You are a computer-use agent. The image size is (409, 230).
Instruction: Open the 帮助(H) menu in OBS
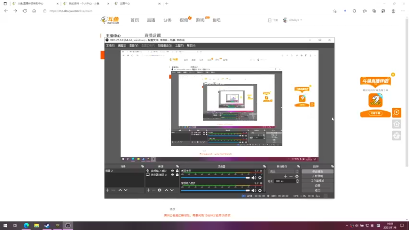tap(191, 45)
